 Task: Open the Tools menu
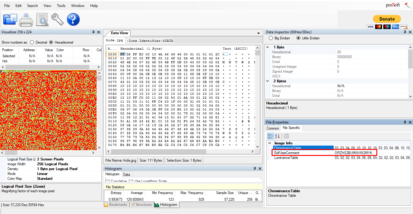[61, 6]
